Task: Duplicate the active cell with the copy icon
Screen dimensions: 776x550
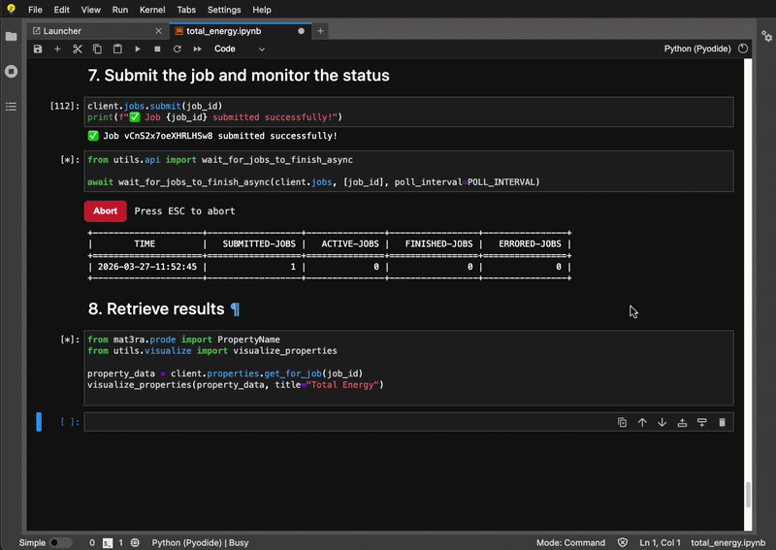Action: pos(622,422)
